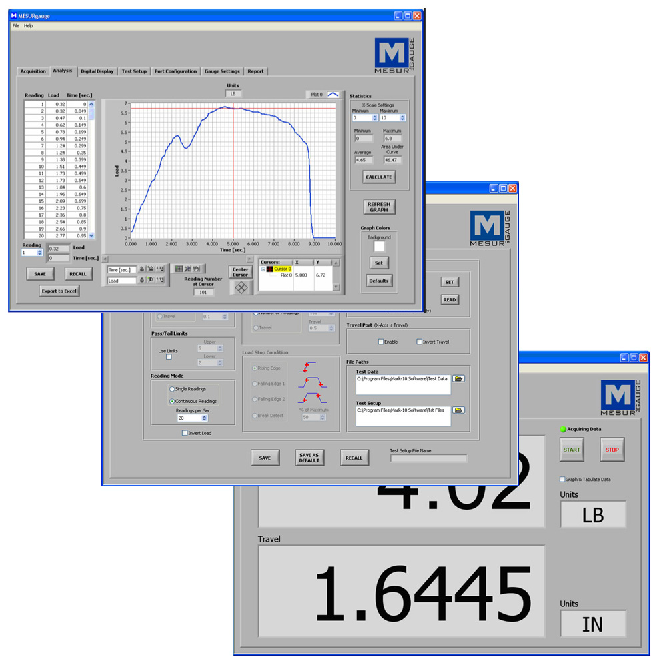Click the Time [sec.] axis label field
The width and height of the screenshot is (667, 667).
(x=121, y=269)
